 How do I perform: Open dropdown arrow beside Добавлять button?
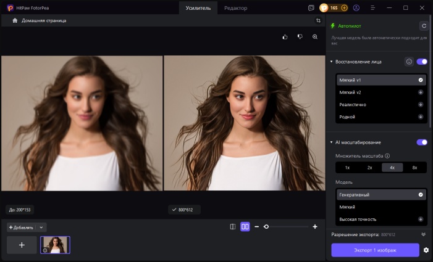(41, 227)
